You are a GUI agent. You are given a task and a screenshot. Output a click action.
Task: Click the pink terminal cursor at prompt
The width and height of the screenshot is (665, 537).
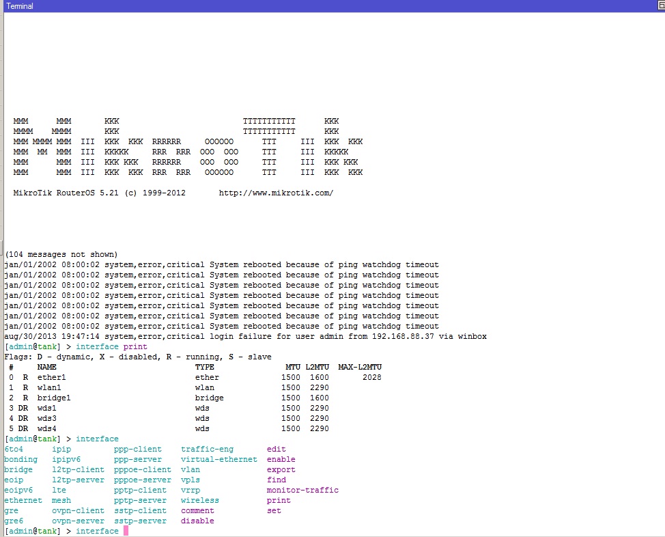pyautogui.click(x=126, y=531)
